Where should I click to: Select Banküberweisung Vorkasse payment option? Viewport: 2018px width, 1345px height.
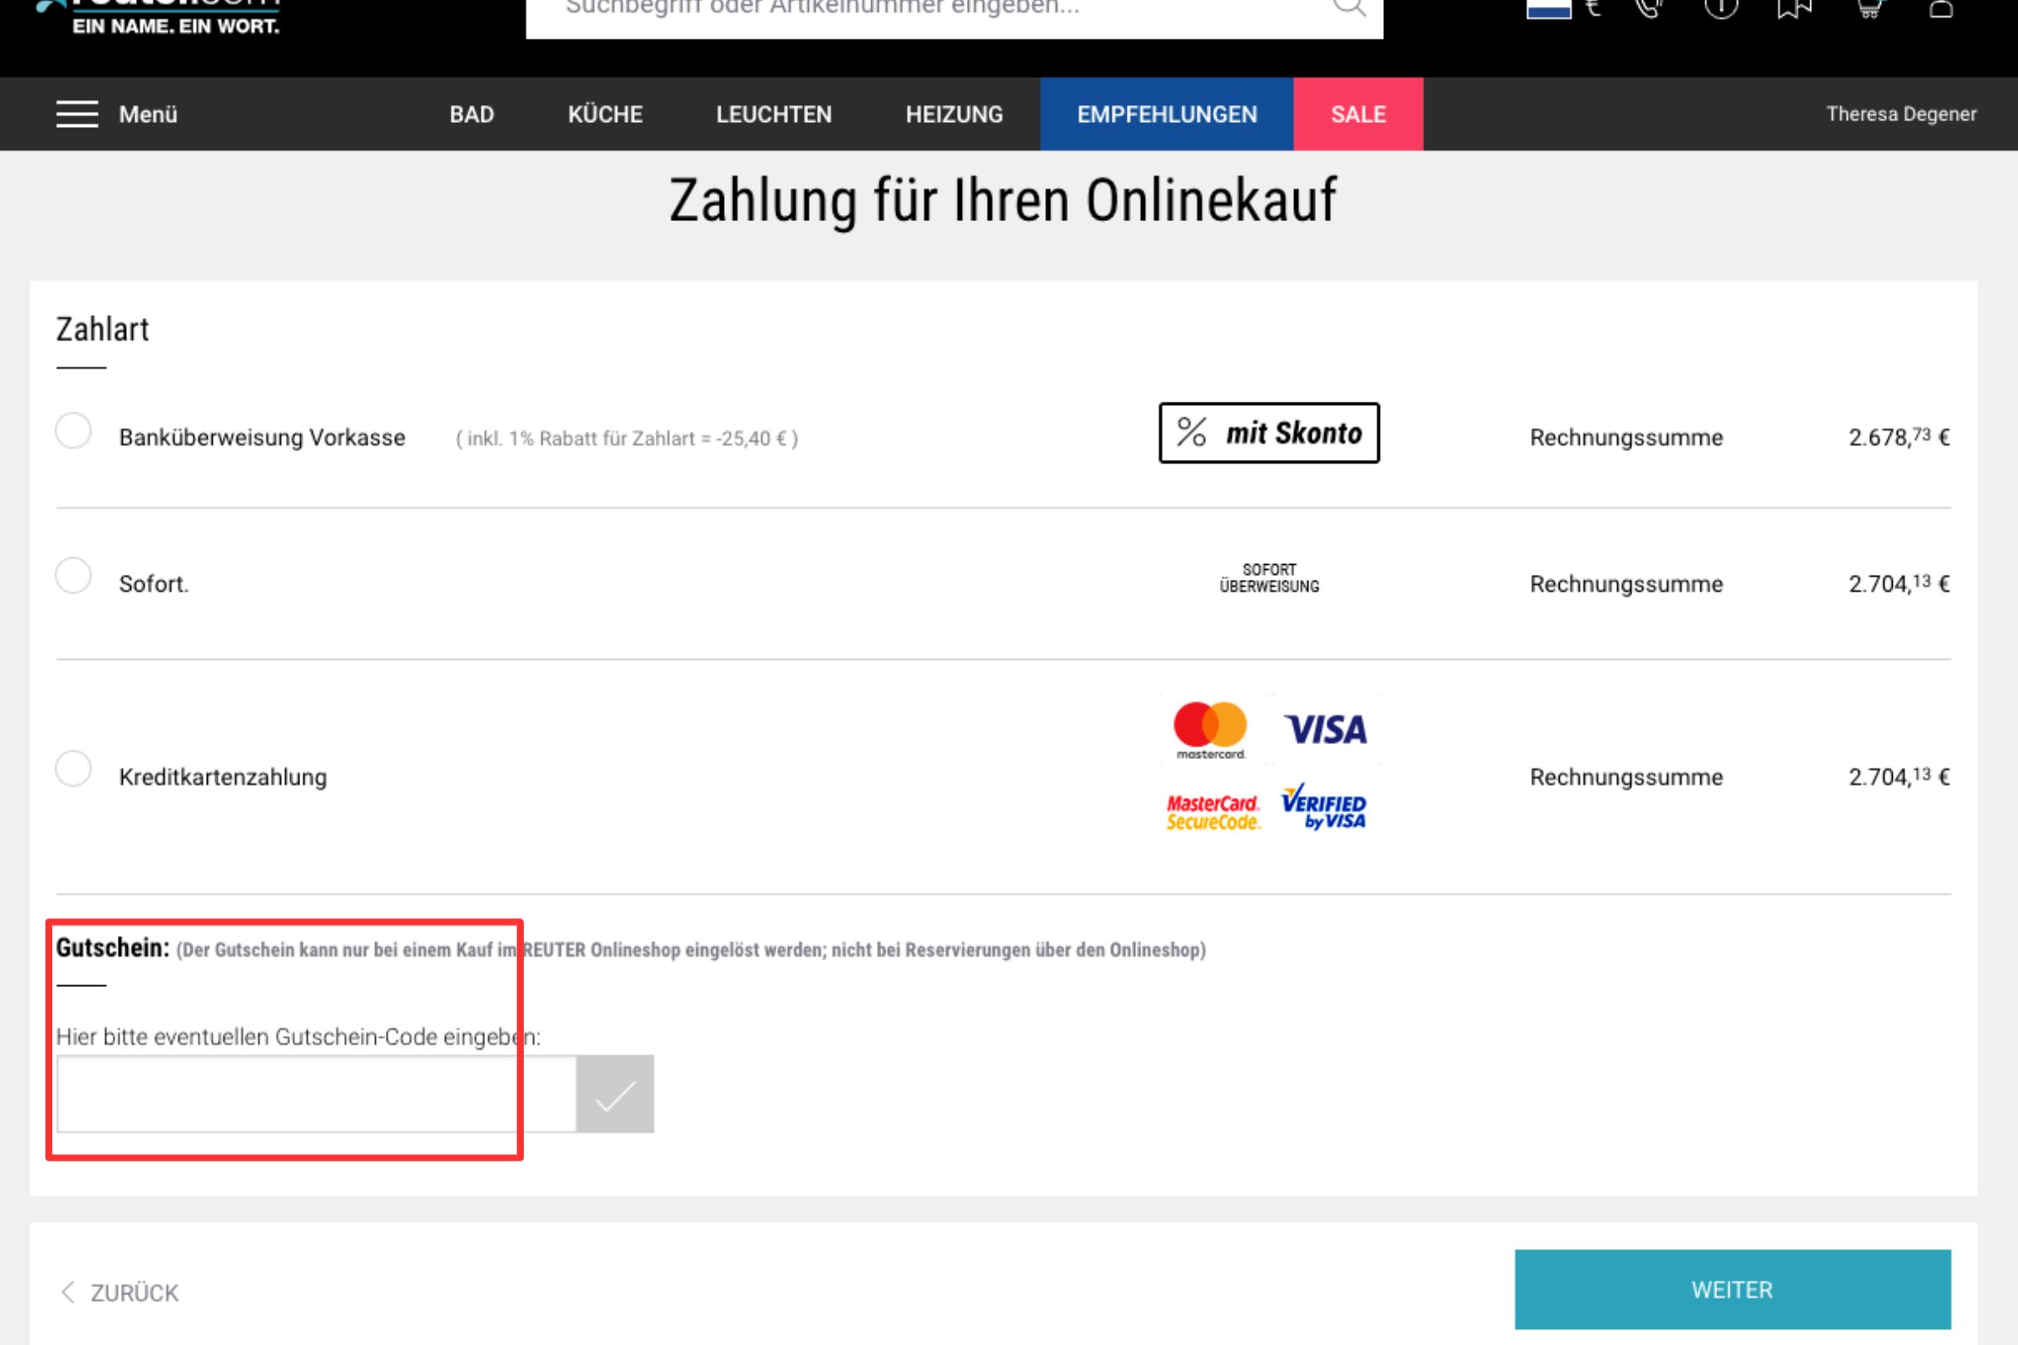(74, 430)
